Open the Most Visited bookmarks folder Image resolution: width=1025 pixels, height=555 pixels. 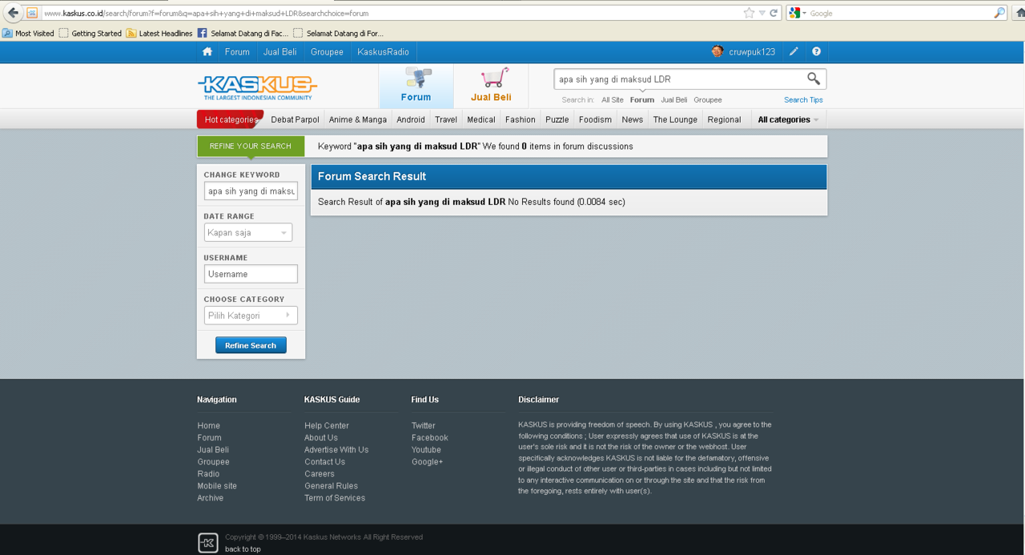[28, 33]
